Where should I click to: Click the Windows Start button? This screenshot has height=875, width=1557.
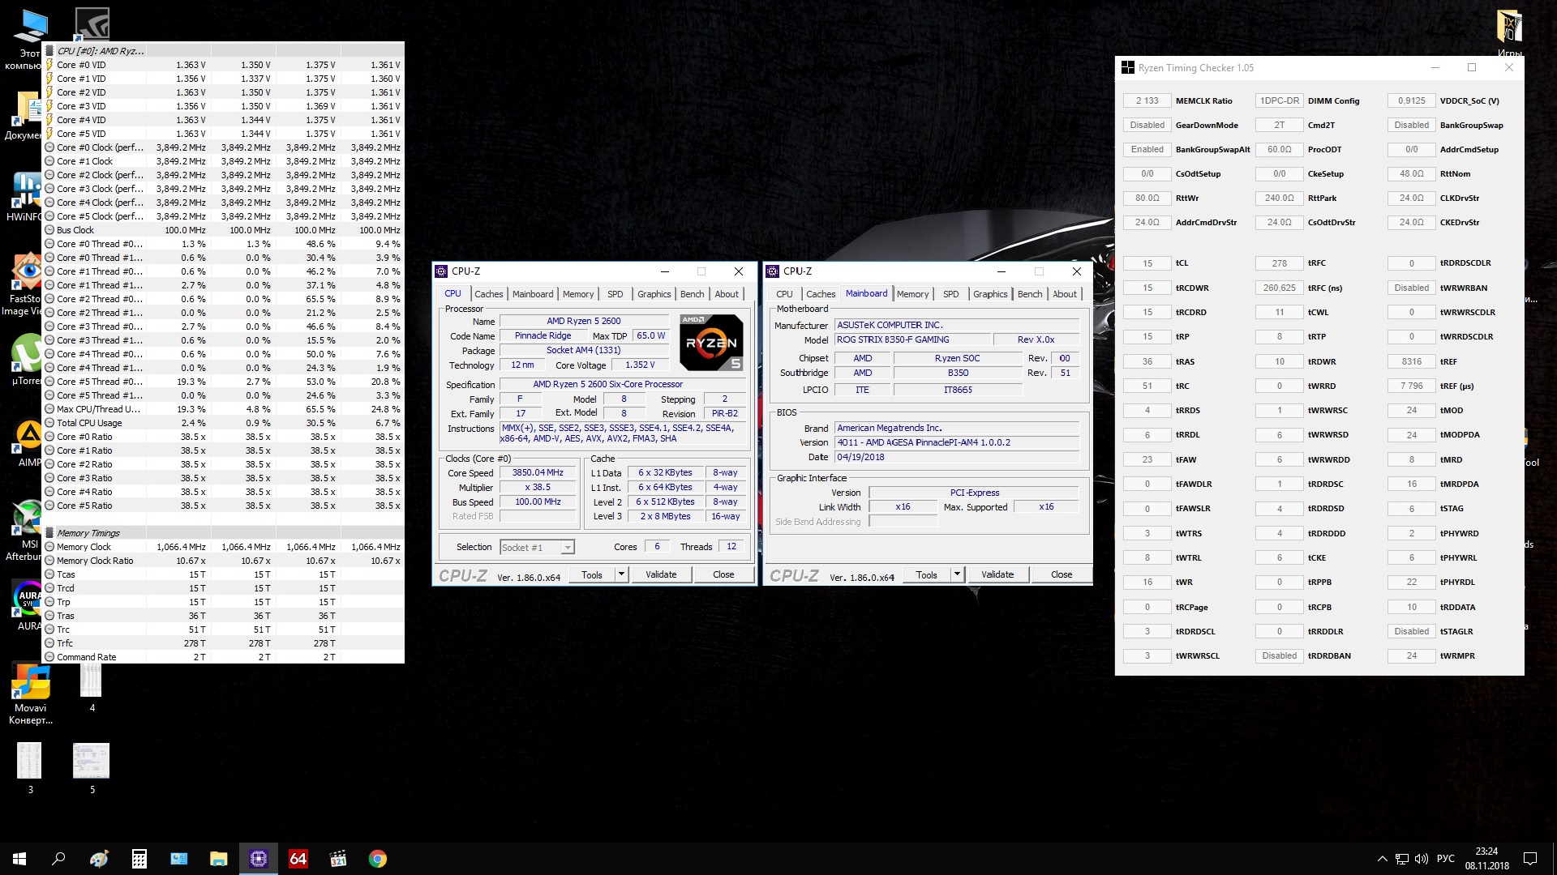tap(19, 859)
